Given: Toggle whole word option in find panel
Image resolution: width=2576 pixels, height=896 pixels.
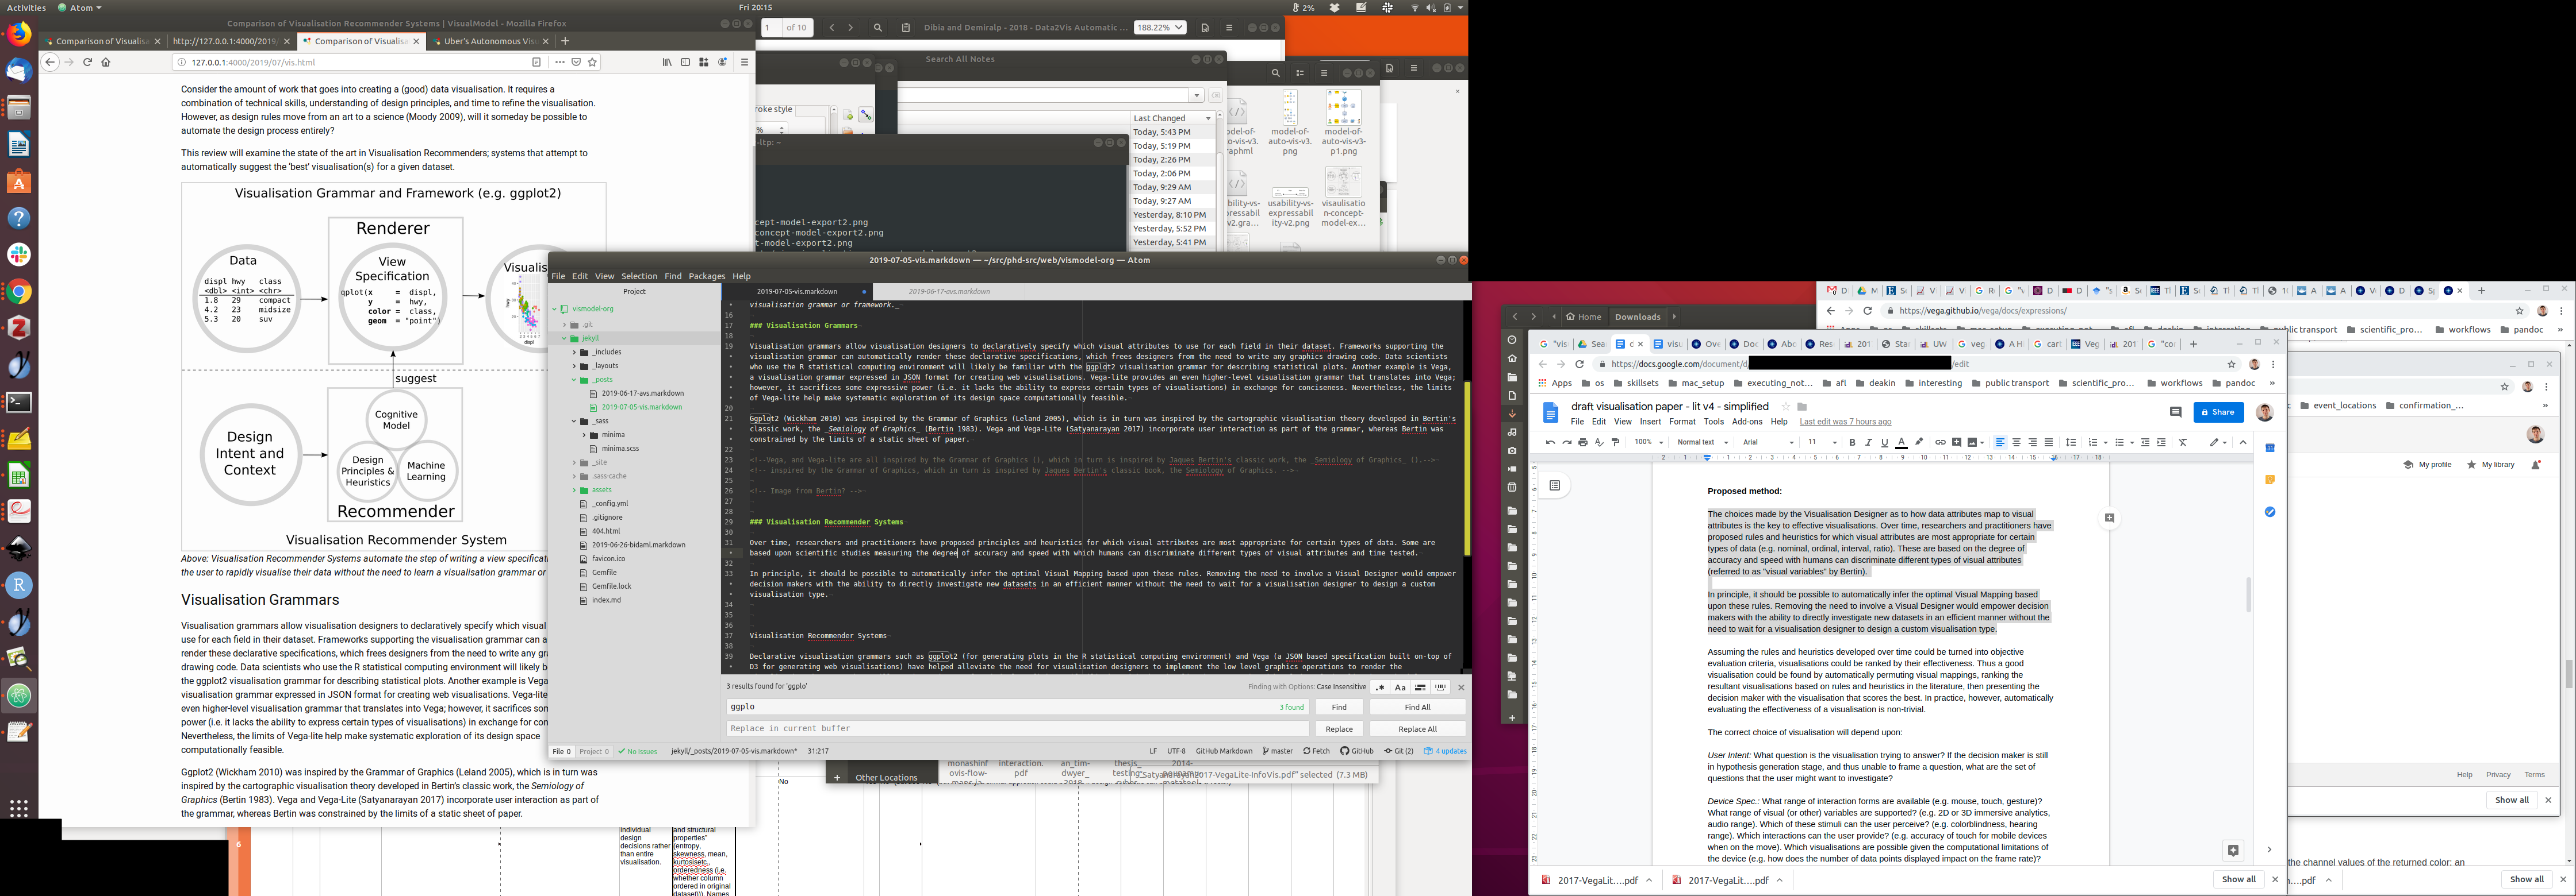Looking at the screenshot, I should 1440,688.
